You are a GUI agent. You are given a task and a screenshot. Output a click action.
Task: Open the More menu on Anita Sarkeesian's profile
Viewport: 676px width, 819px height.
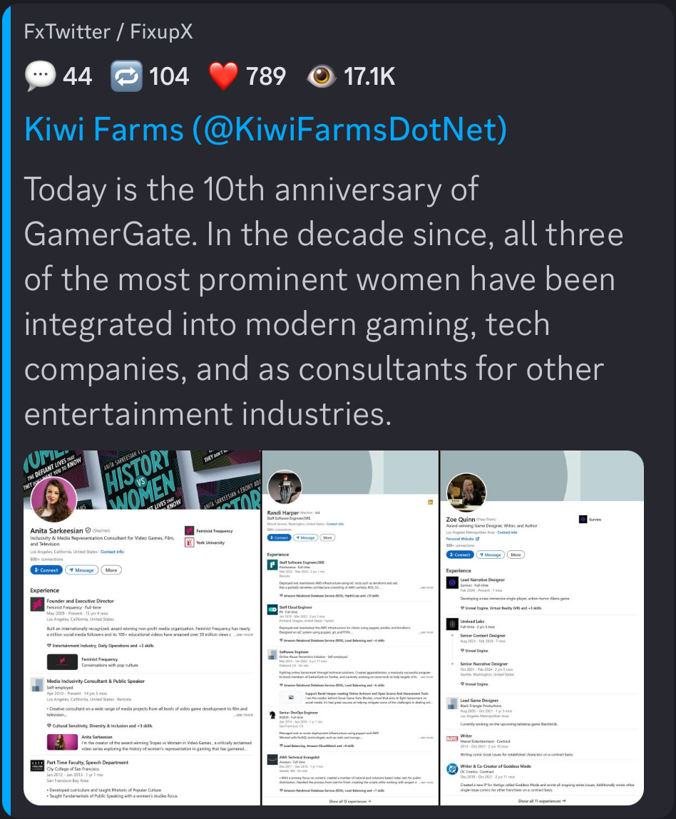[111, 570]
